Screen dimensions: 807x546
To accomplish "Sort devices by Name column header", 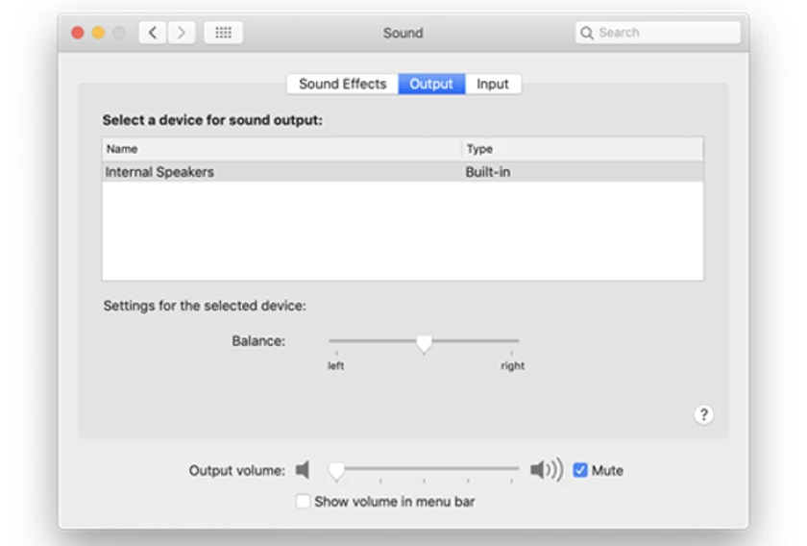I will 281,149.
